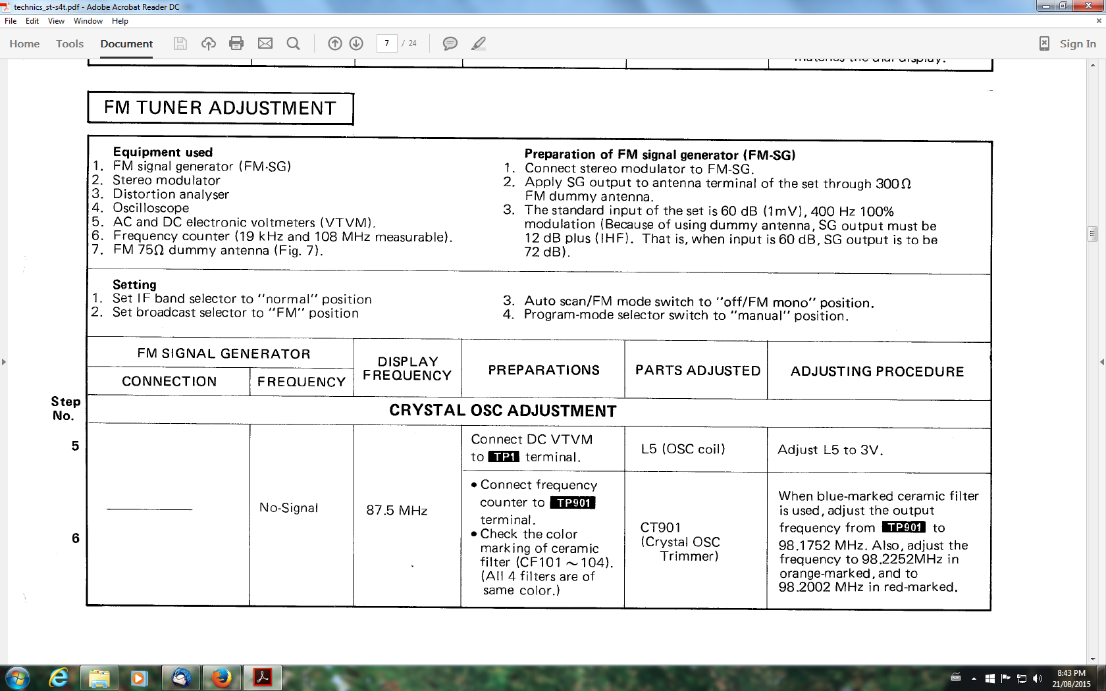Click the Action Center flag icon

(x=1005, y=678)
